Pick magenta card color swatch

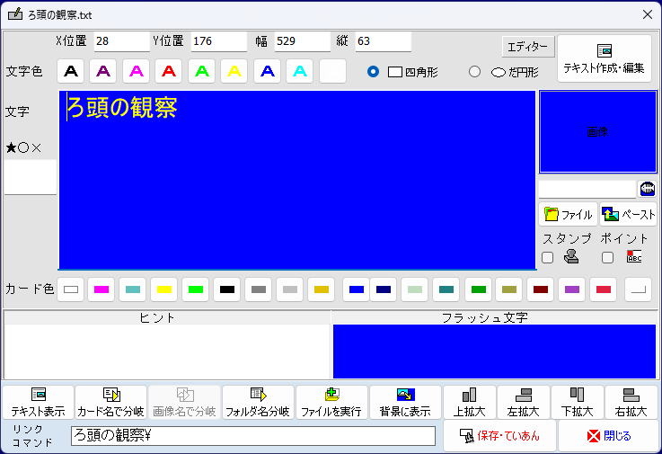(102, 289)
